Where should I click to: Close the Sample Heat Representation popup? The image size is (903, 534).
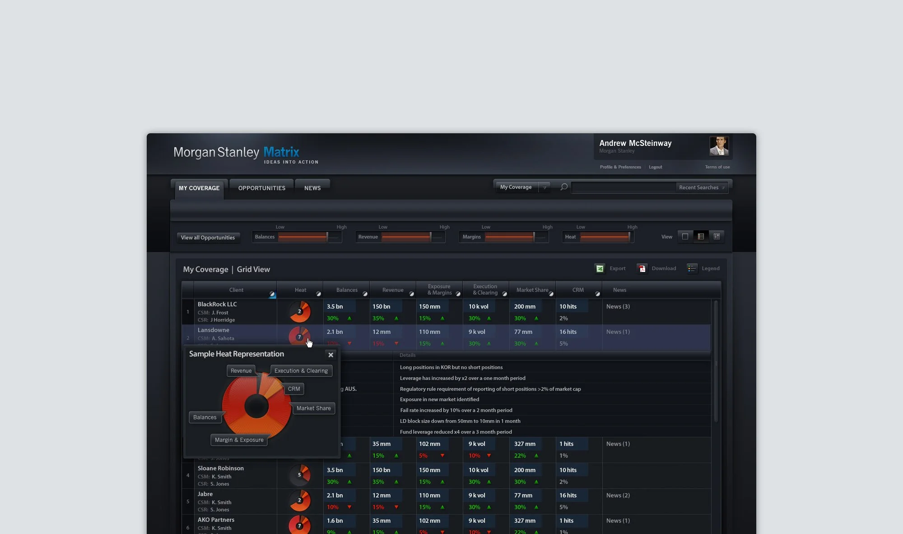[331, 355]
